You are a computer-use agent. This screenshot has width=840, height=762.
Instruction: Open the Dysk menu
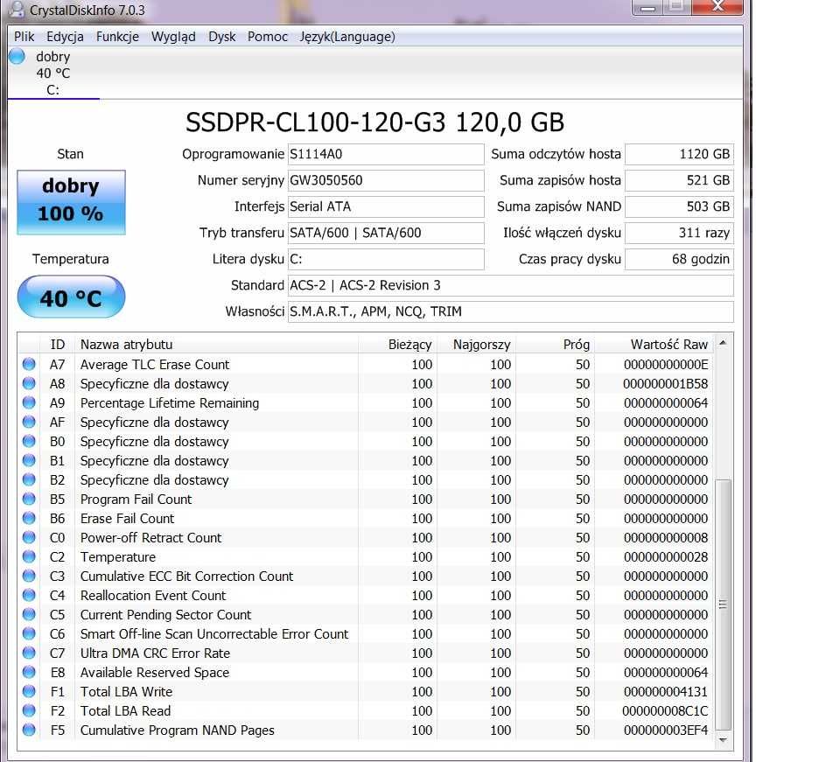[x=221, y=37]
